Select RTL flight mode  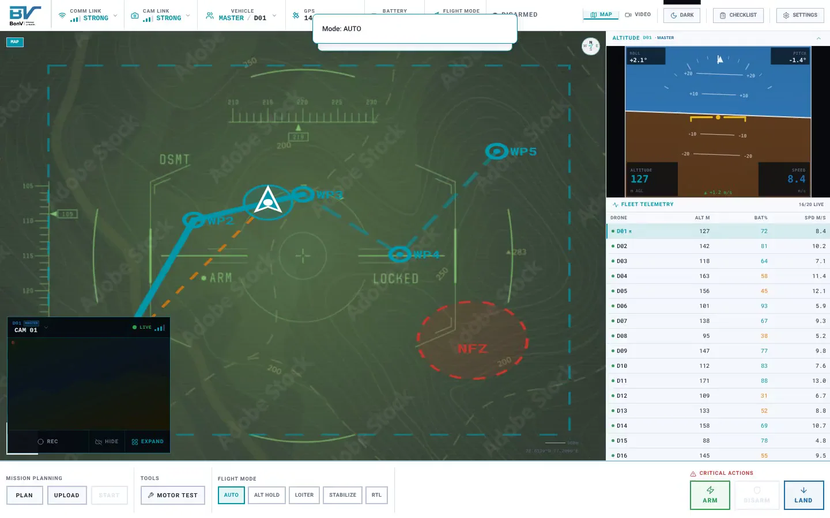pyautogui.click(x=377, y=495)
